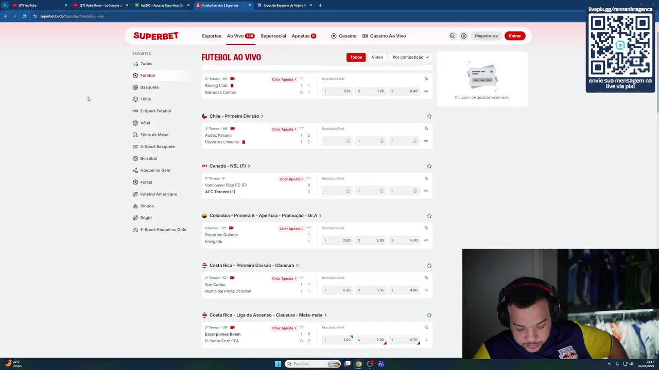Pin the Deportes Quindio vs Envigado match
The width and height of the screenshot is (659, 370).
coord(426,228)
